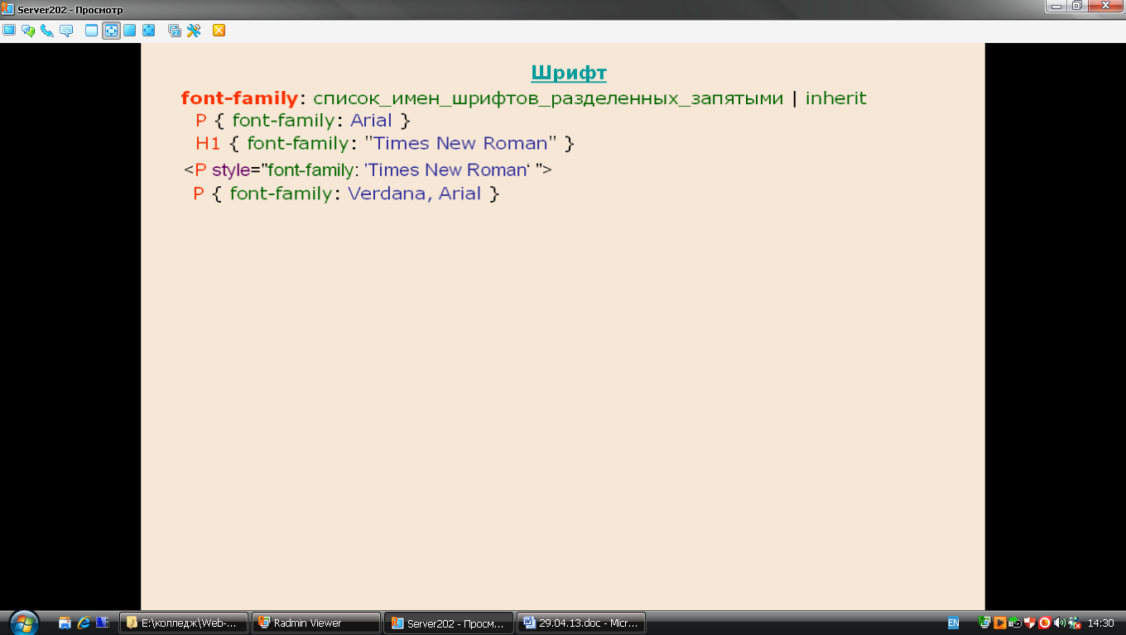Click the 14:30 system clock

1101,623
